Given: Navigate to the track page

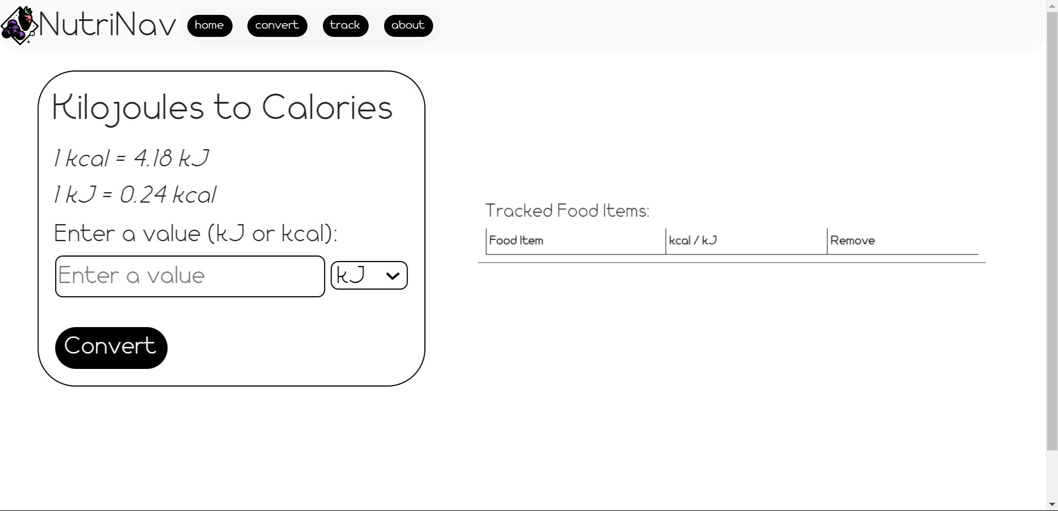Looking at the screenshot, I should point(346,25).
